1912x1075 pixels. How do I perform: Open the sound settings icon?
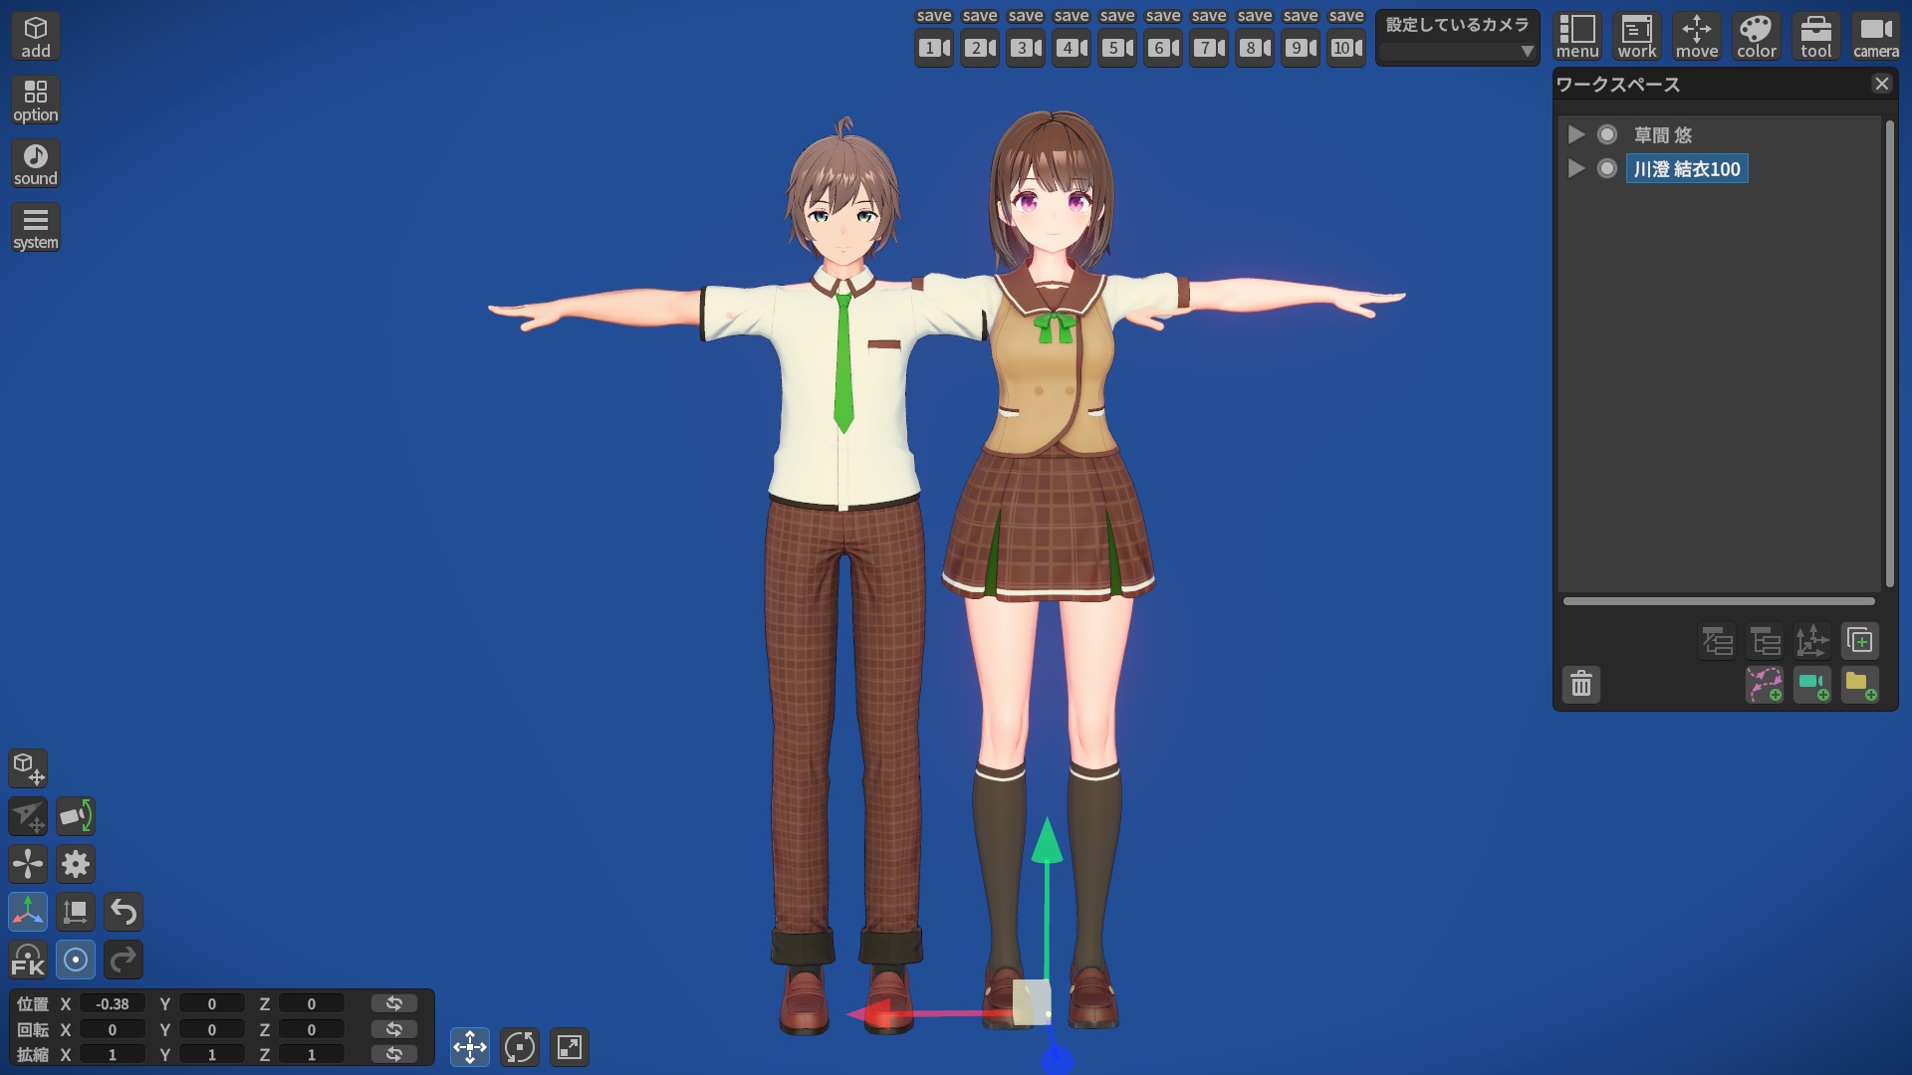pyautogui.click(x=36, y=164)
